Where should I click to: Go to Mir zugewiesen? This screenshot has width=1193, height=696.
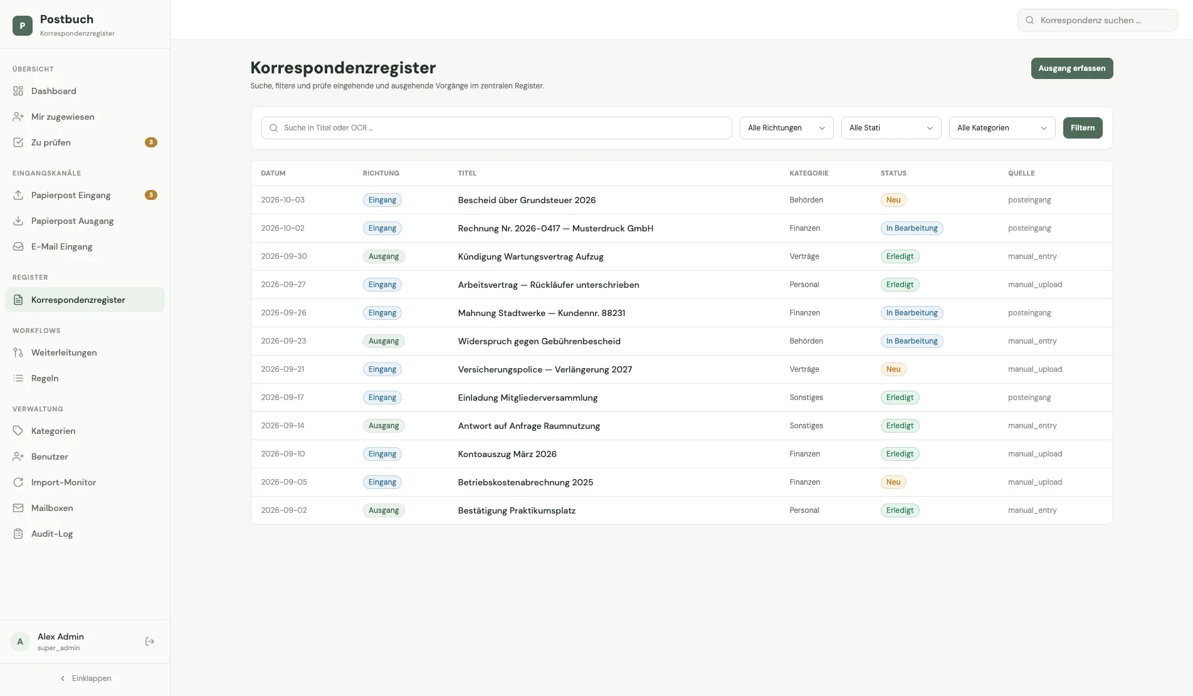85,117
